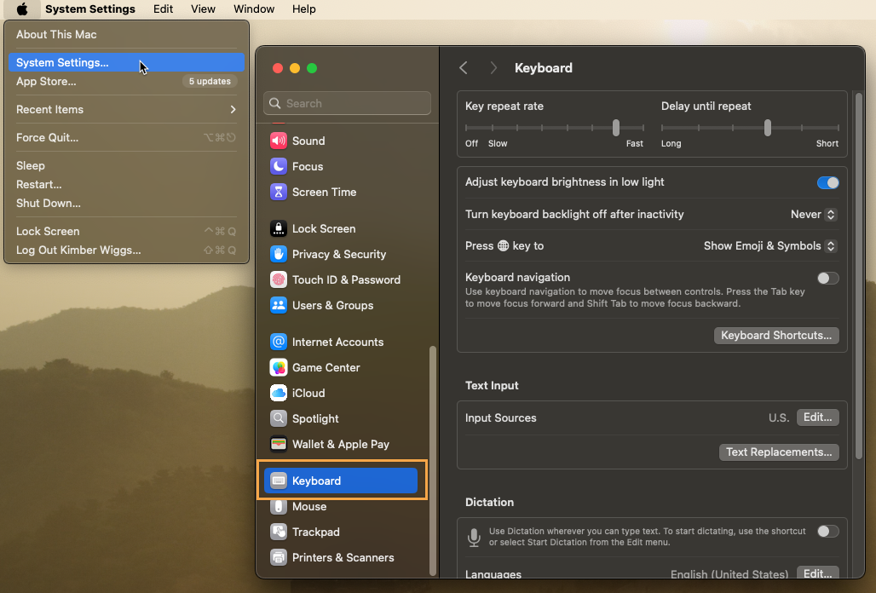This screenshot has height=593, width=876.
Task: Click the "Keyboard" pane title text
Action: pos(543,68)
